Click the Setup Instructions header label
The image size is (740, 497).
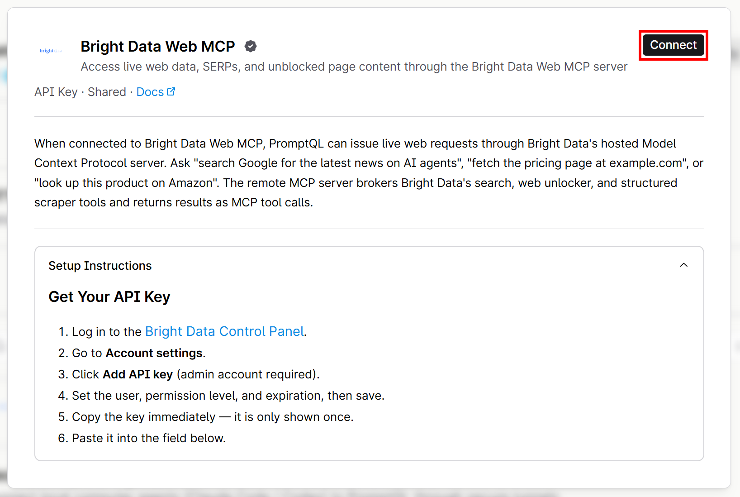pyautogui.click(x=100, y=266)
